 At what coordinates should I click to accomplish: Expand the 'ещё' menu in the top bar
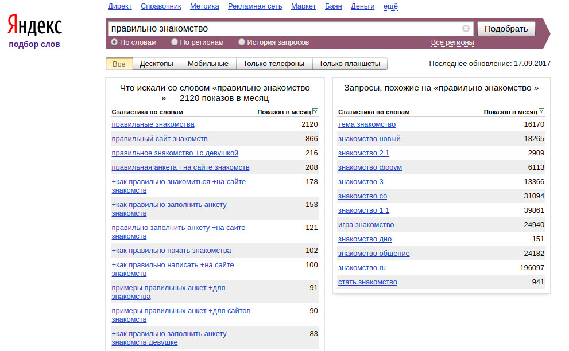(x=390, y=6)
